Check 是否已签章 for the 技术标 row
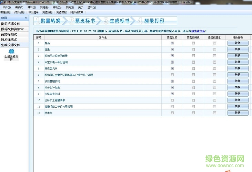252x172 pixels. click(214, 113)
